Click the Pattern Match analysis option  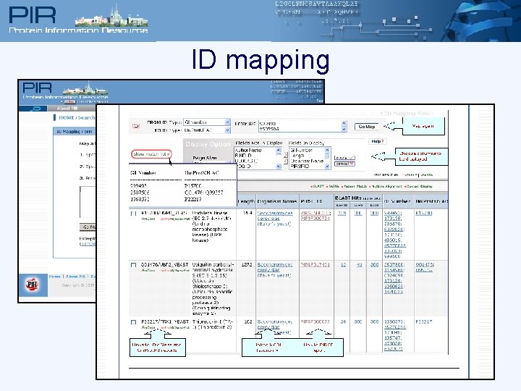pos(355,187)
